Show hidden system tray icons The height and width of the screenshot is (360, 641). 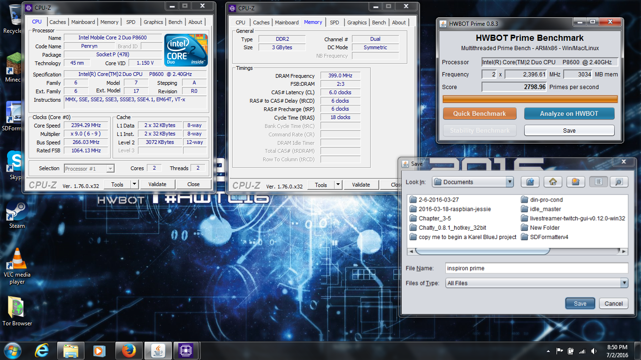point(549,351)
